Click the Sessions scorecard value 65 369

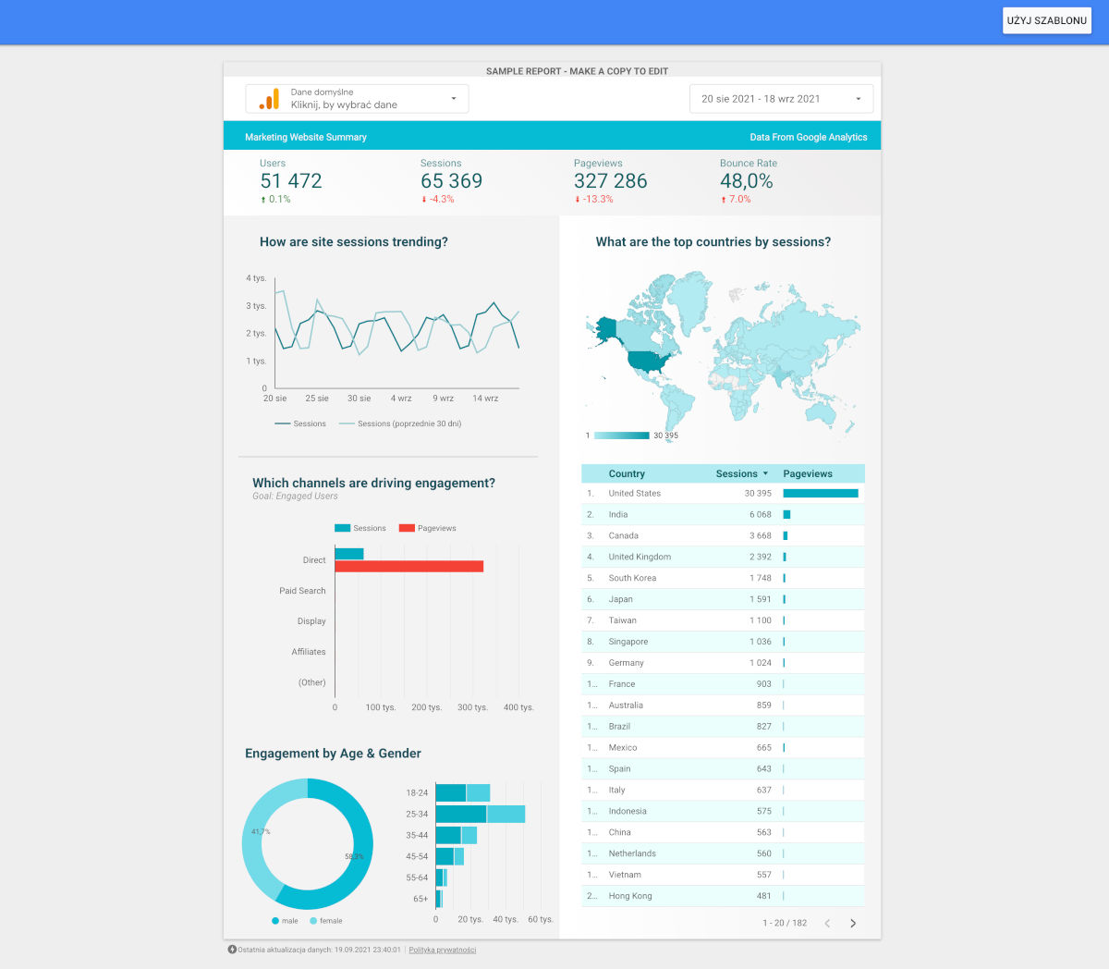[452, 181]
